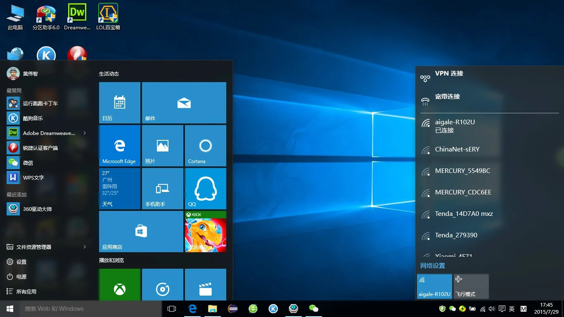
Task: Toggle 飞行模式 airplane mode
Action: click(x=471, y=286)
